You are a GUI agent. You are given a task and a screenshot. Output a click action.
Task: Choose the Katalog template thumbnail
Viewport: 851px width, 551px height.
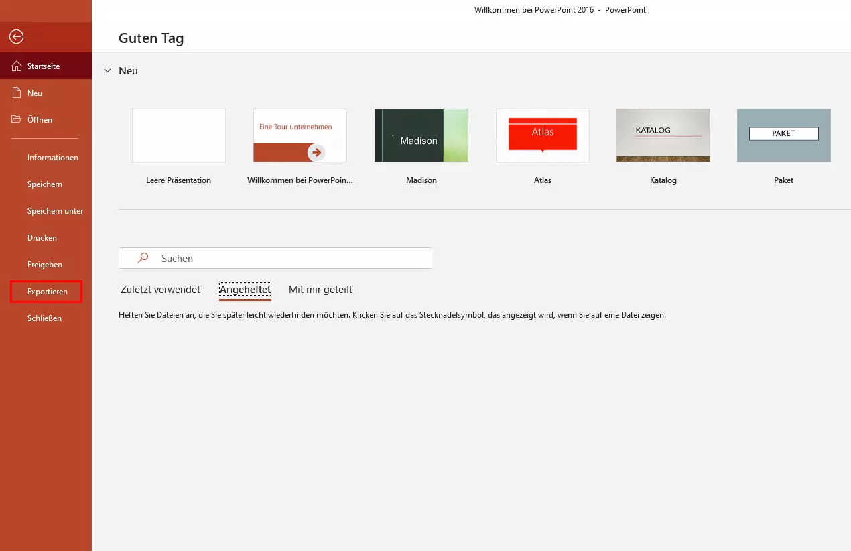663,135
